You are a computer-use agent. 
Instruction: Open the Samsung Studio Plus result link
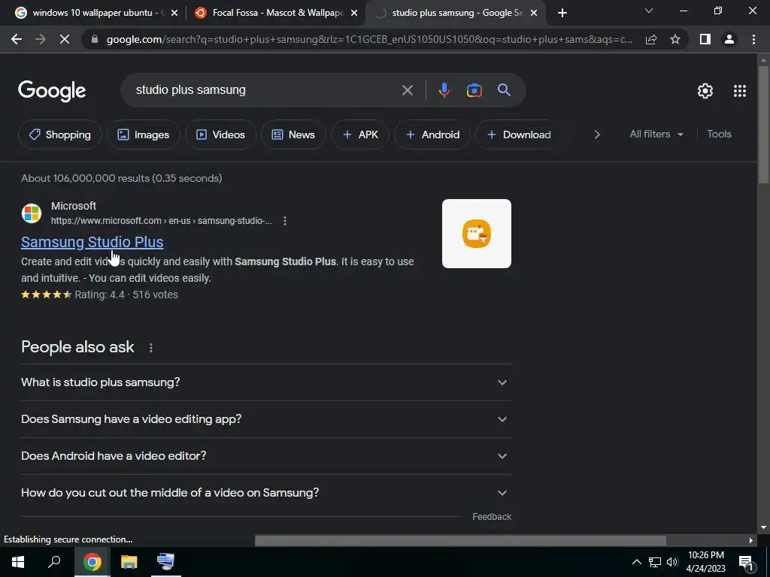point(92,242)
